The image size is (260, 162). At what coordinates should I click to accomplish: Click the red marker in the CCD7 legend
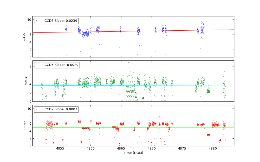[36, 109]
